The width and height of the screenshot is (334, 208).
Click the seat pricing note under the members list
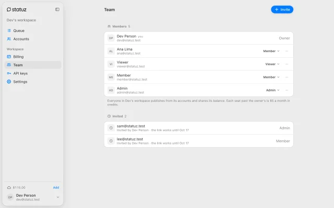198,102
